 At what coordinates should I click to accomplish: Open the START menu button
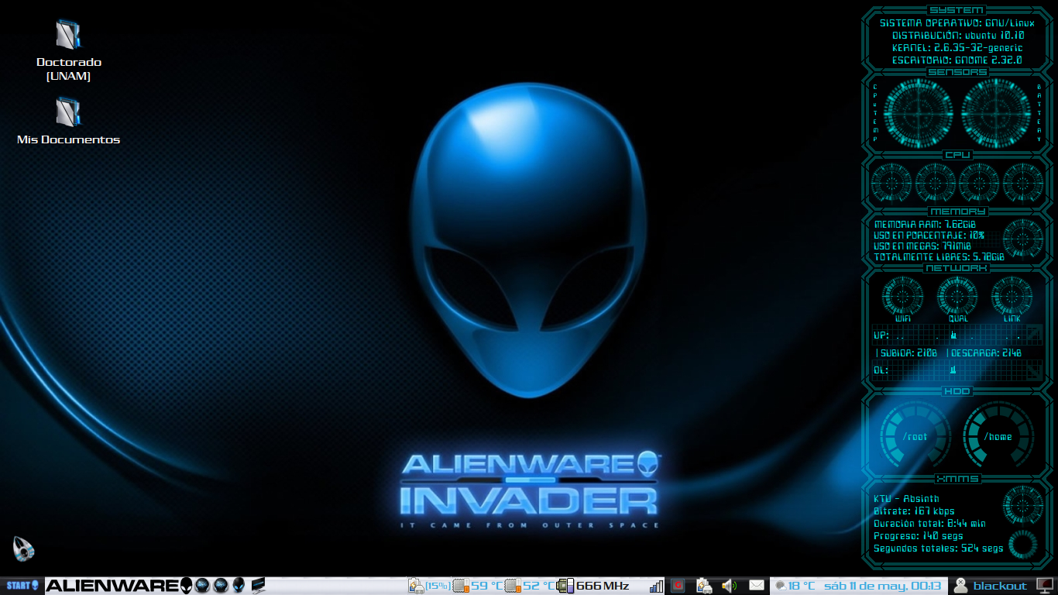21,586
